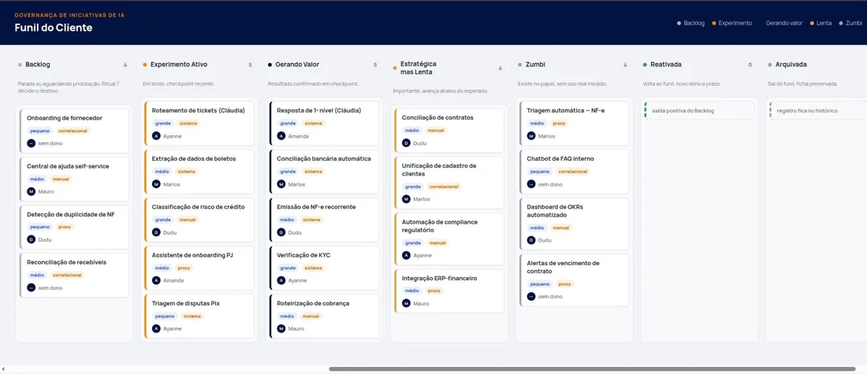Click the 'sem dono' avatar on Reconciliação de recebíveis
Screen dimensions: 867x374
[x=31, y=288]
